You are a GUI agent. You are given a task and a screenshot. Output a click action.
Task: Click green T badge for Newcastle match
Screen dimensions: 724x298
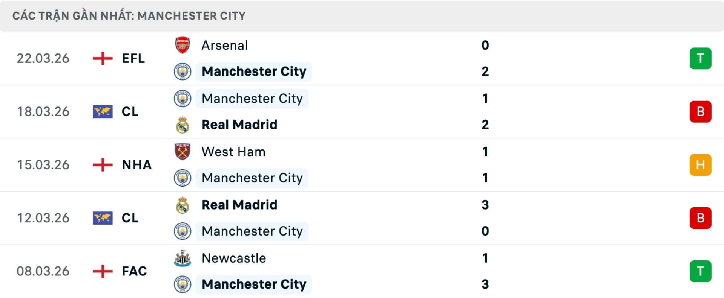point(700,271)
